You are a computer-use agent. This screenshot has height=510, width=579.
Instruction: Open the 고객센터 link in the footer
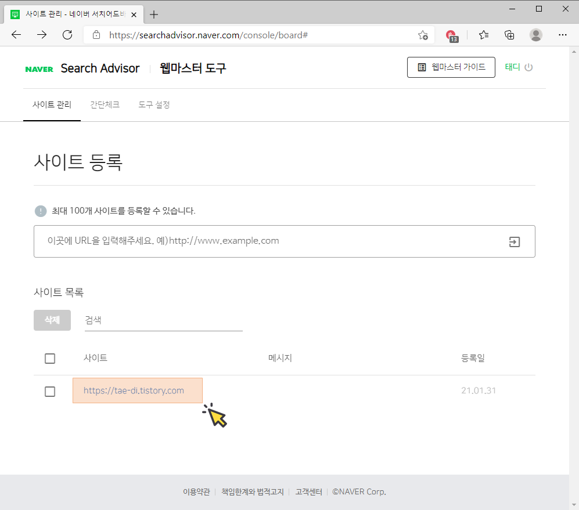pyautogui.click(x=308, y=491)
